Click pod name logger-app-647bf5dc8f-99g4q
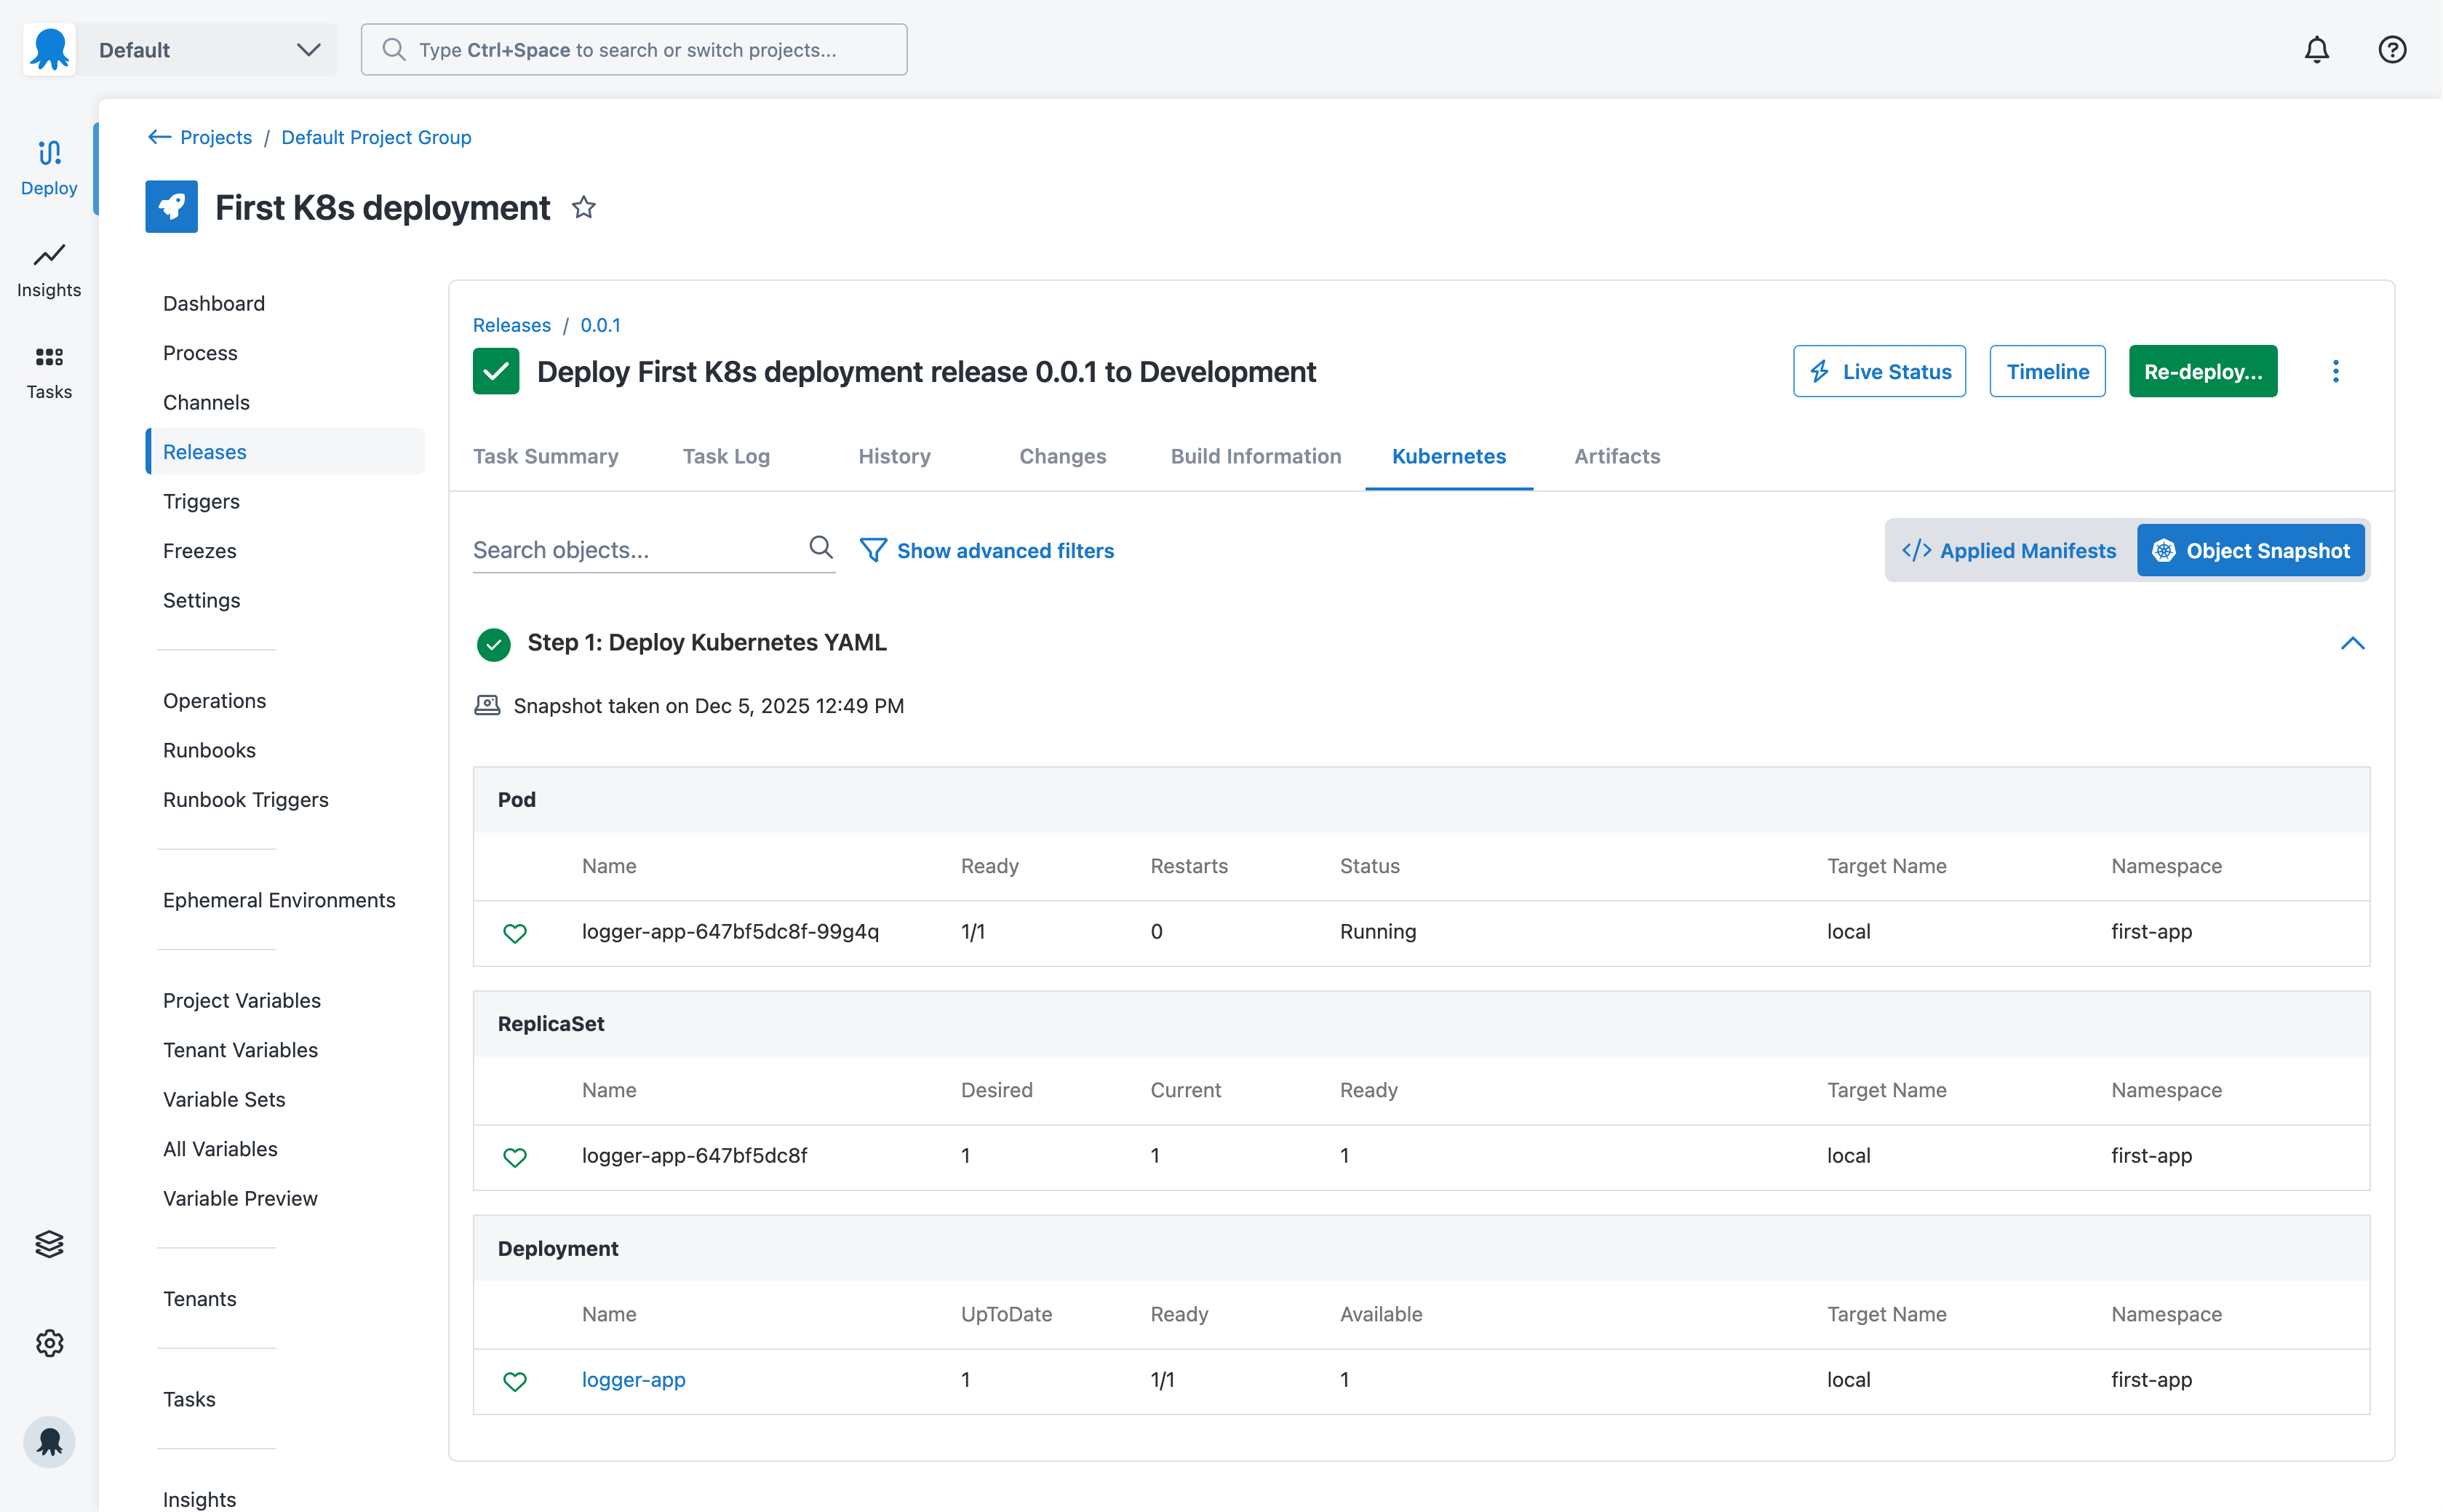 pyautogui.click(x=730, y=932)
